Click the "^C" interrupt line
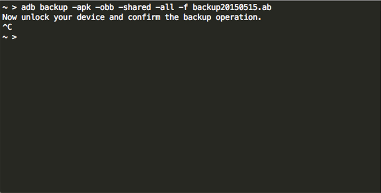 (x=7, y=27)
